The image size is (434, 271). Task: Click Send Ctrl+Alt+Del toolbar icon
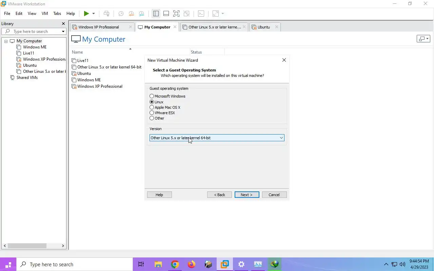click(x=106, y=14)
